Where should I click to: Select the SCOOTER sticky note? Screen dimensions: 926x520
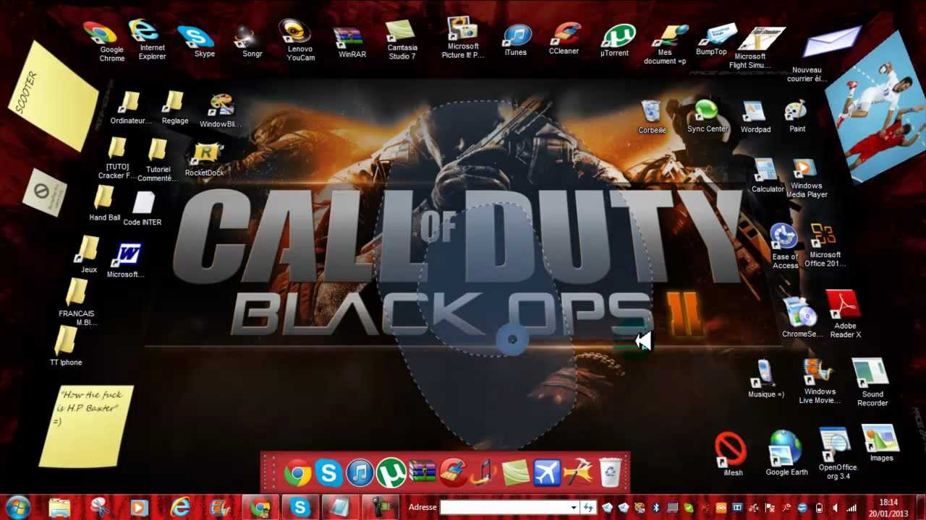coord(54,97)
